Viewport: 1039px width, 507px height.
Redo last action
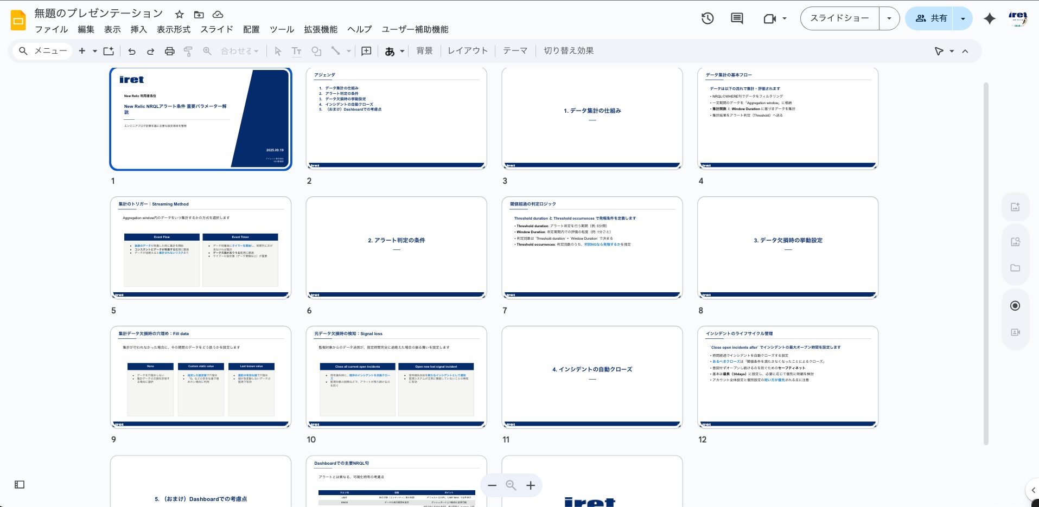click(150, 51)
